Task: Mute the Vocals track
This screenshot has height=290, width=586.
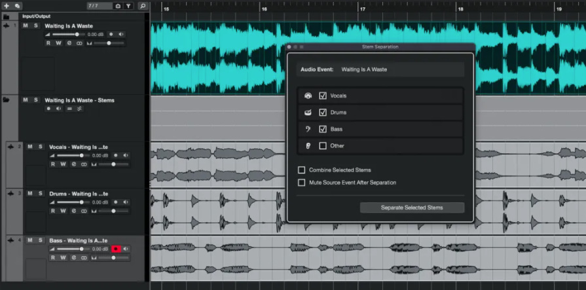Action: [29, 147]
